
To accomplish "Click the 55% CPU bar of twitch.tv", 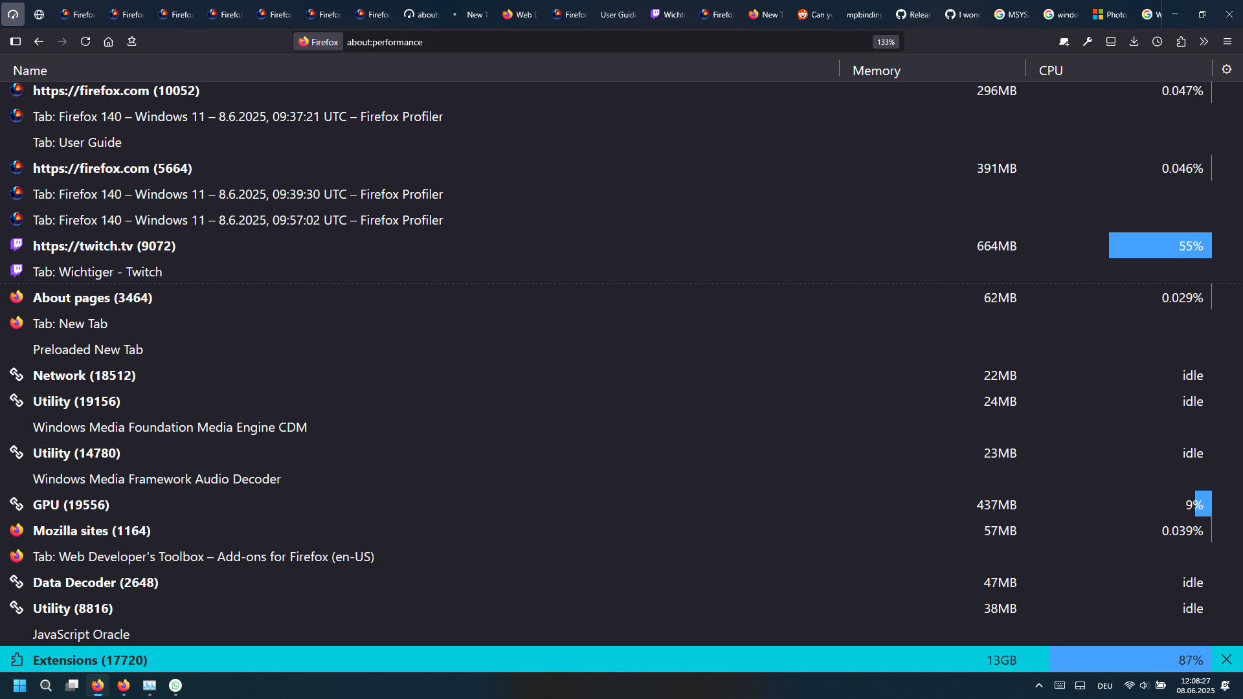I will coord(1160,246).
